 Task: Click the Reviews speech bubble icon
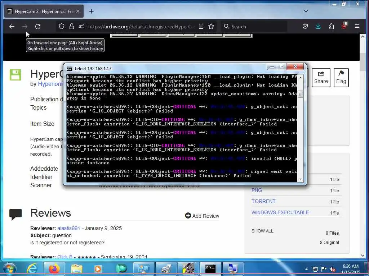coord(15,214)
